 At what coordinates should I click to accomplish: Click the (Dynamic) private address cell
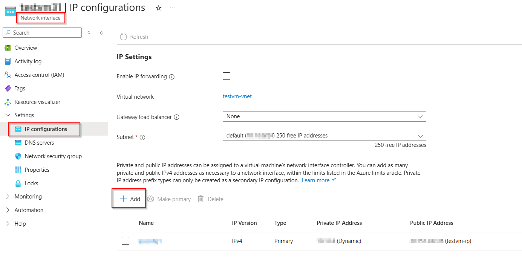click(339, 241)
